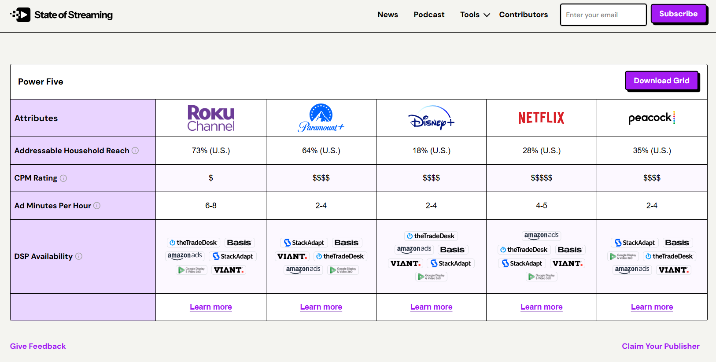Click Basis badge in Netflix column
This screenshot has height=362, width=716.
(x=570, y=250)
